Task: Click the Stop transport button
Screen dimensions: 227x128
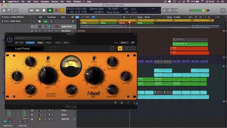Action: pos(44,10)
